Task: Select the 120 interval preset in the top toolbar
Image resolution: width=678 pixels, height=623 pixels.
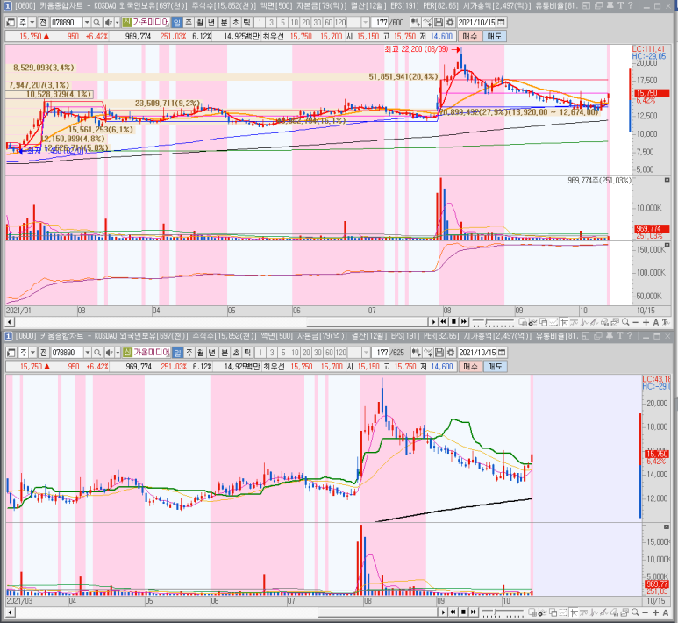Action: pyautogui.click(x=340, y=23)
